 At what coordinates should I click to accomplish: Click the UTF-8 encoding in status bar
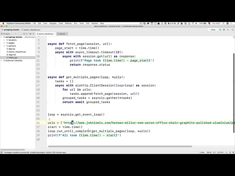coord(220,153)
